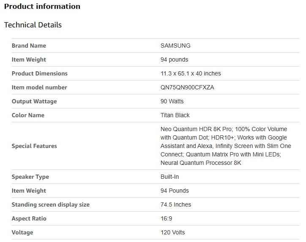This screenshot has height=242, width=306.
Task: Click the 16:9 aspect ratio value
Action: click(x=167, y=218)
